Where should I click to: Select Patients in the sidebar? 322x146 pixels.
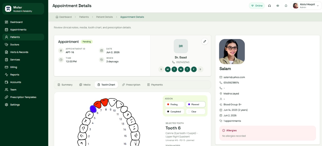23,37
